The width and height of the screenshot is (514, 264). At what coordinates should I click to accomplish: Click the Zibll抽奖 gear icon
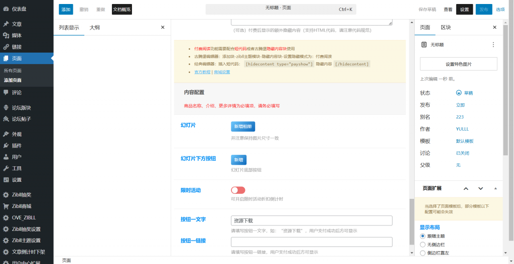pyautogui.click(x=6, y=195)
